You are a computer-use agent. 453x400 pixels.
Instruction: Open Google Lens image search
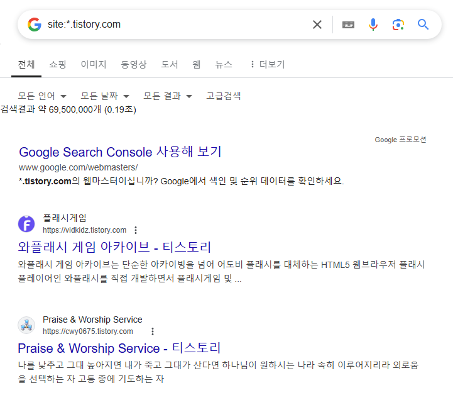[398, 25]
